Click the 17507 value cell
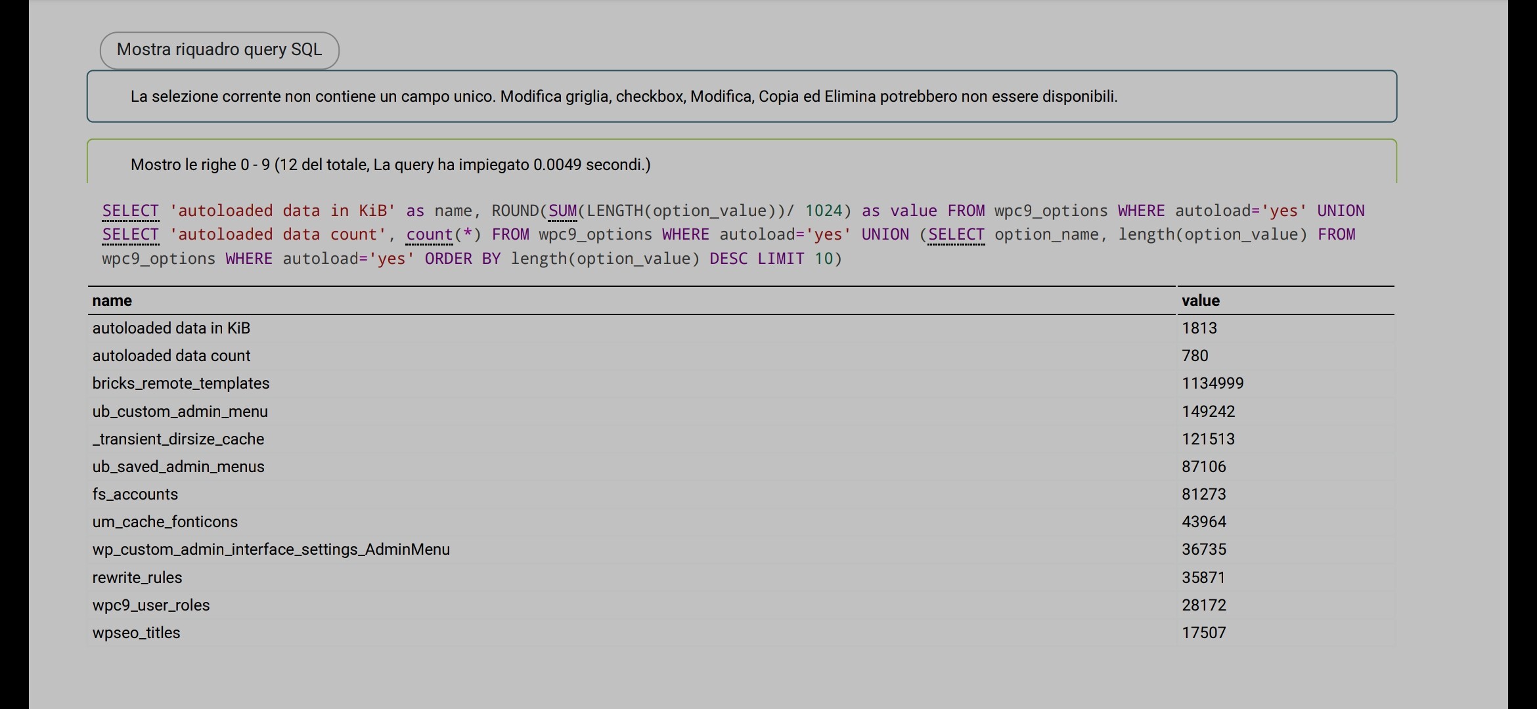 pyautogui.click(x=1286, y=633)
